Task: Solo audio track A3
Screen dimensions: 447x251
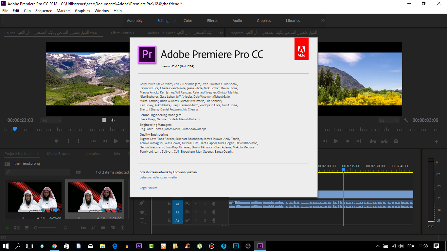Action: pyautogui.click(x=205, y=220)
